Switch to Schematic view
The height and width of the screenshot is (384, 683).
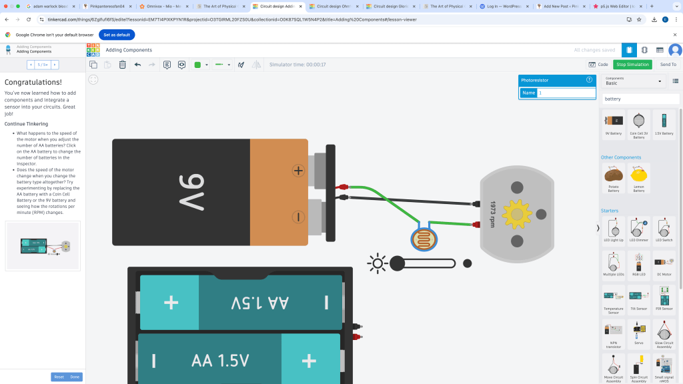(644, 50)
